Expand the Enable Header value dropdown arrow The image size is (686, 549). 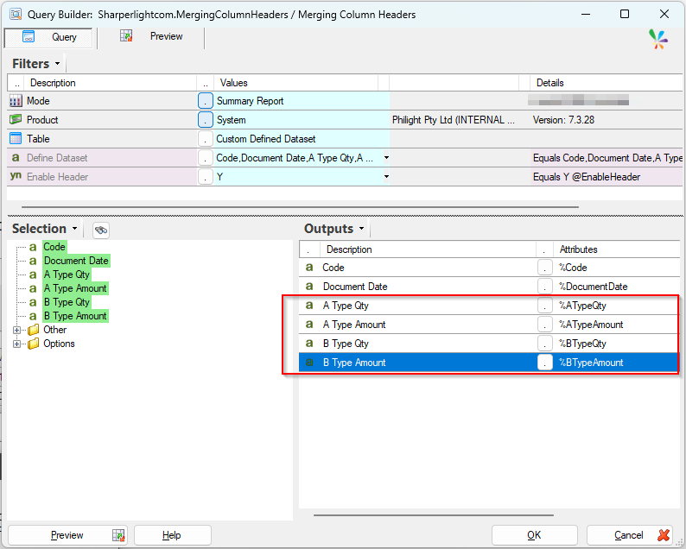[x=386, y=177]
